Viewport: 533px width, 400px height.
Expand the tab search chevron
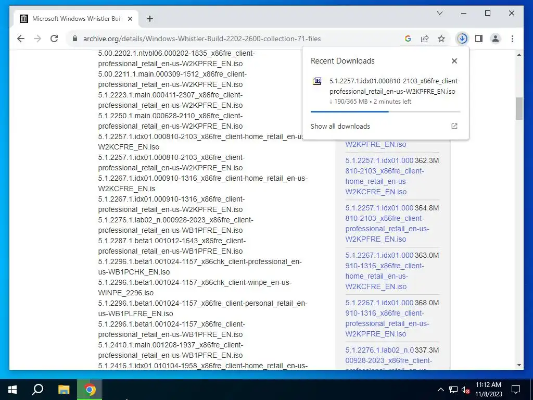pyautogui.click(x=439, y=13)
